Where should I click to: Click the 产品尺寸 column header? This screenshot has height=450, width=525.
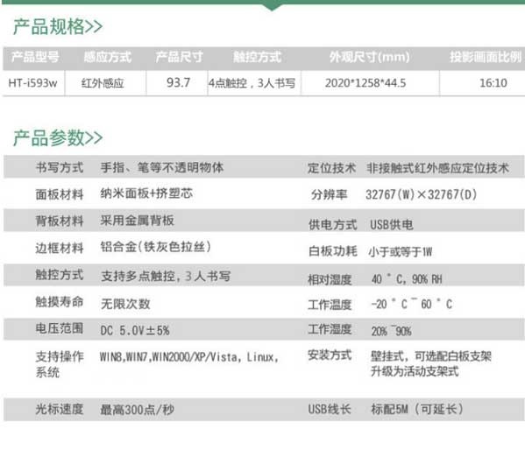click(180, 57)
